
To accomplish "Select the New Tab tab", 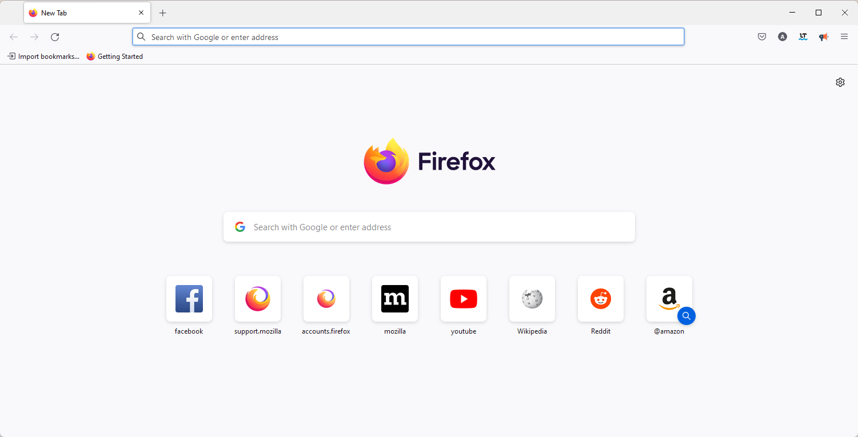I will [x=87, y=13].
